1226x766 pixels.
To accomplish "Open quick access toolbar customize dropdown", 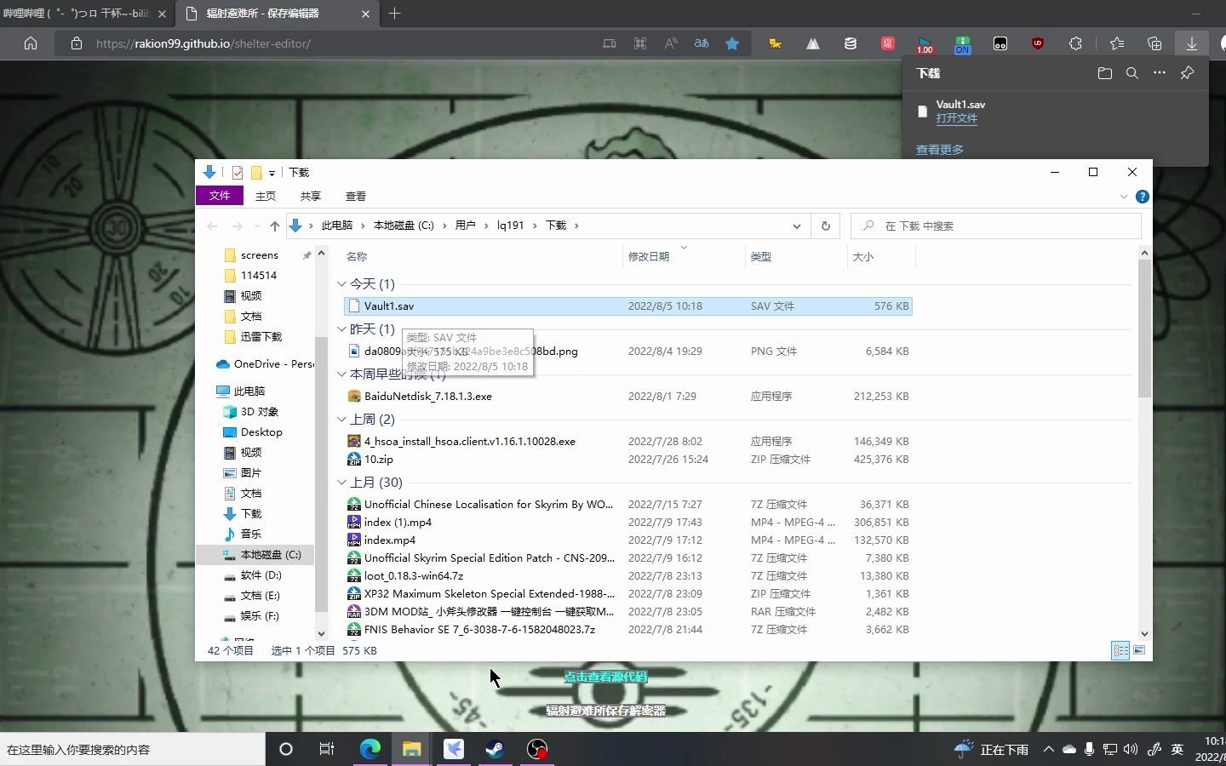I will point(272,173).
